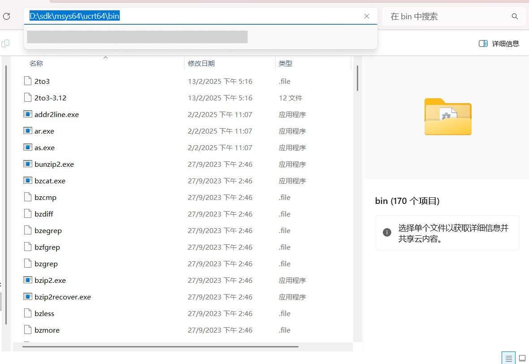This screenshot has width=529, height=364.
Task: Sort files by 类型 column header
Action: tap(286, 64)
